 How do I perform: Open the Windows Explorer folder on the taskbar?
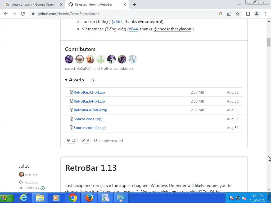tap(40, 198)
